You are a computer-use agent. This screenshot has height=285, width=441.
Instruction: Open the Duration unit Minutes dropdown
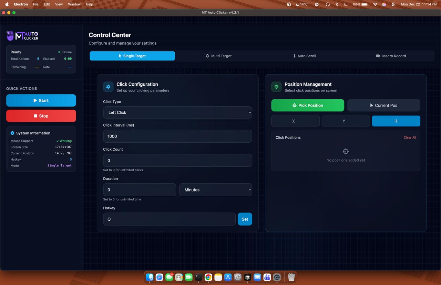216,190
